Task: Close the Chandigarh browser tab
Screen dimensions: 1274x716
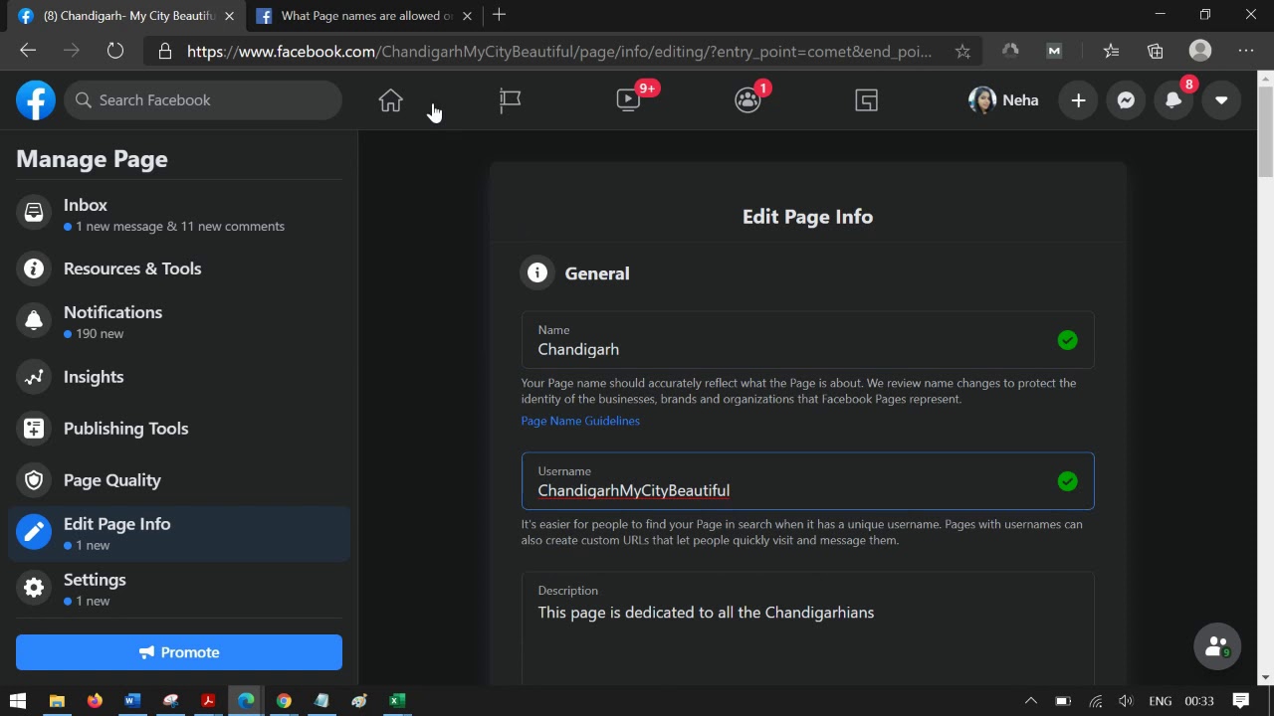Action: click(230, 16)
